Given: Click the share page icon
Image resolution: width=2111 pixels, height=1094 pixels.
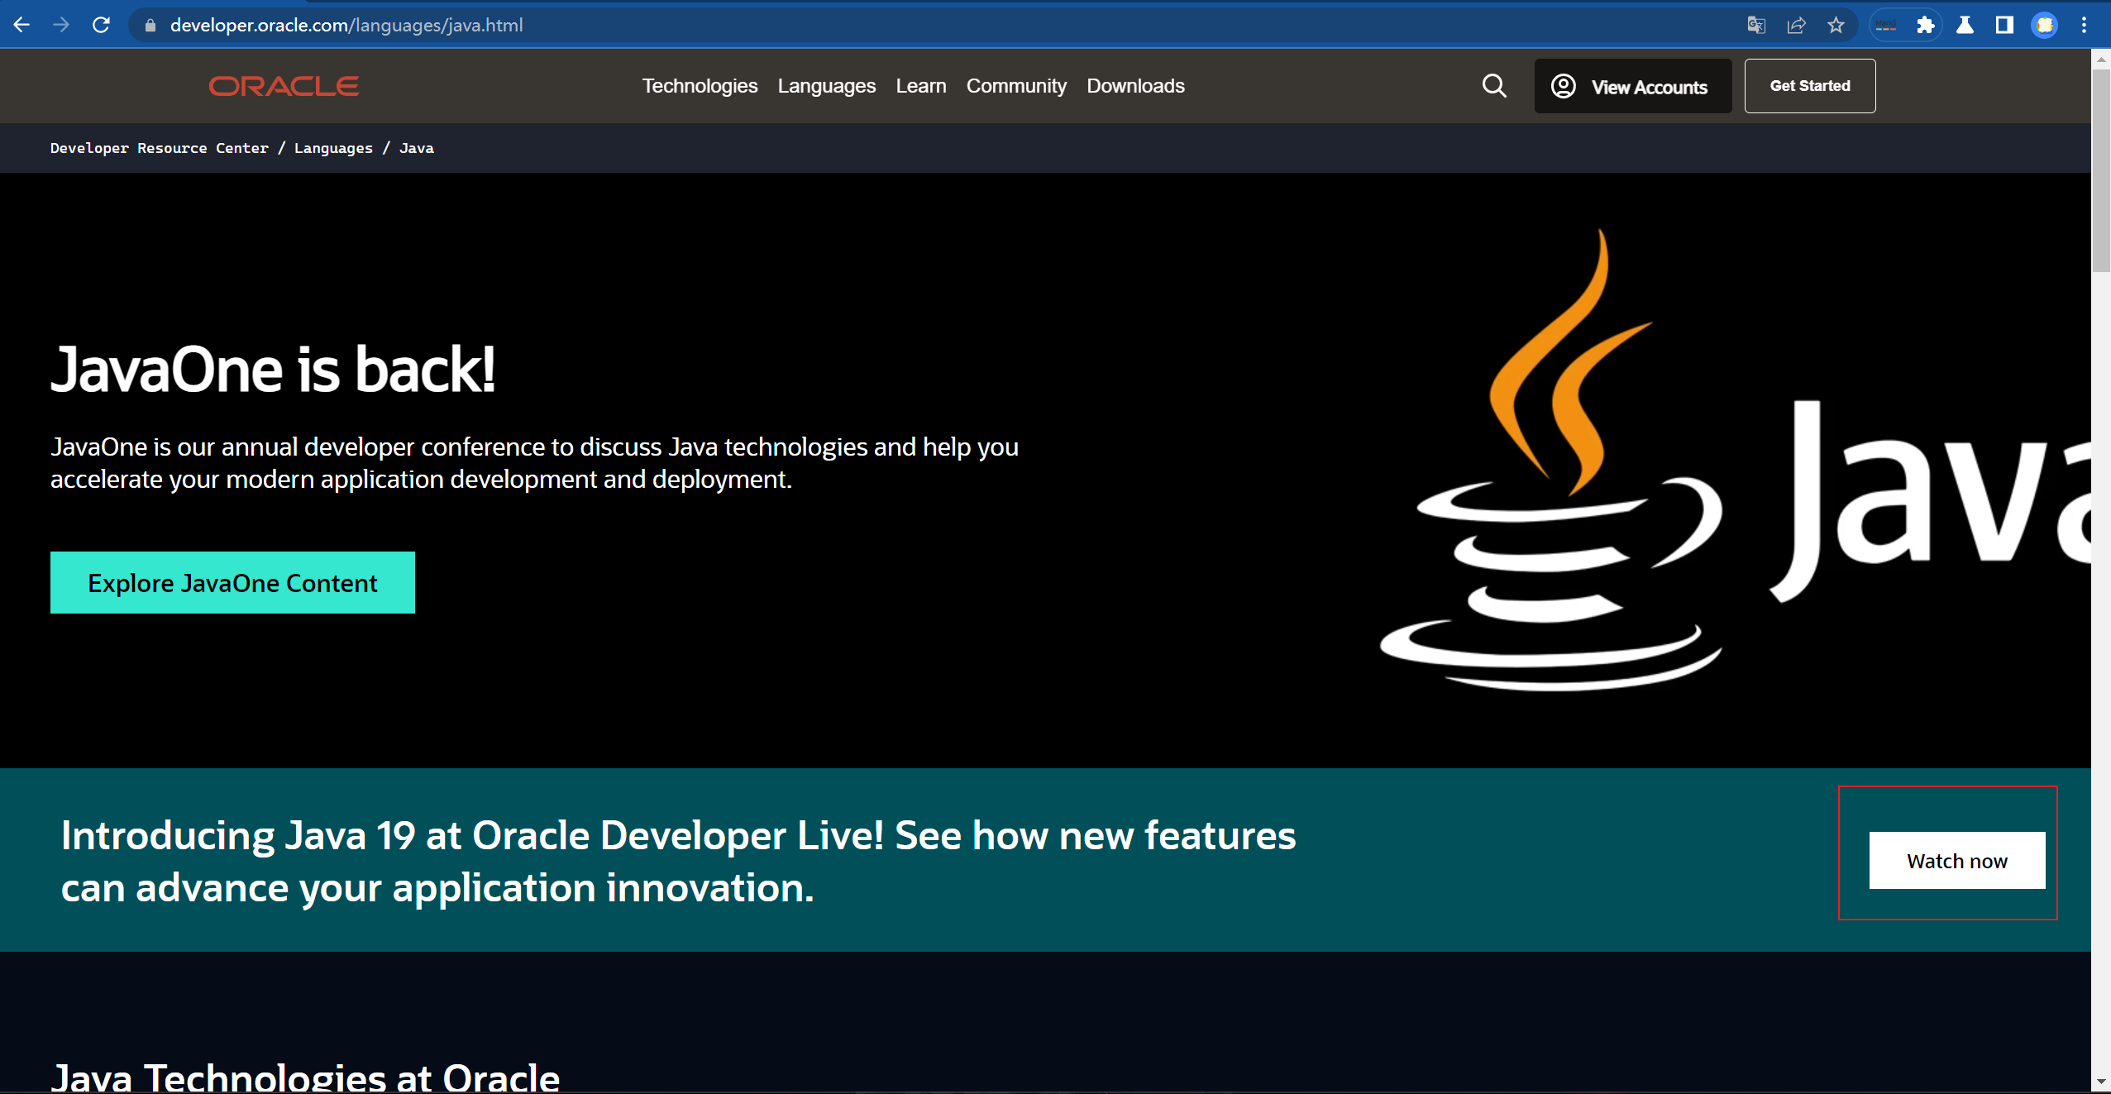Looking at the screenshot, I should click(x=1796, y=26).
